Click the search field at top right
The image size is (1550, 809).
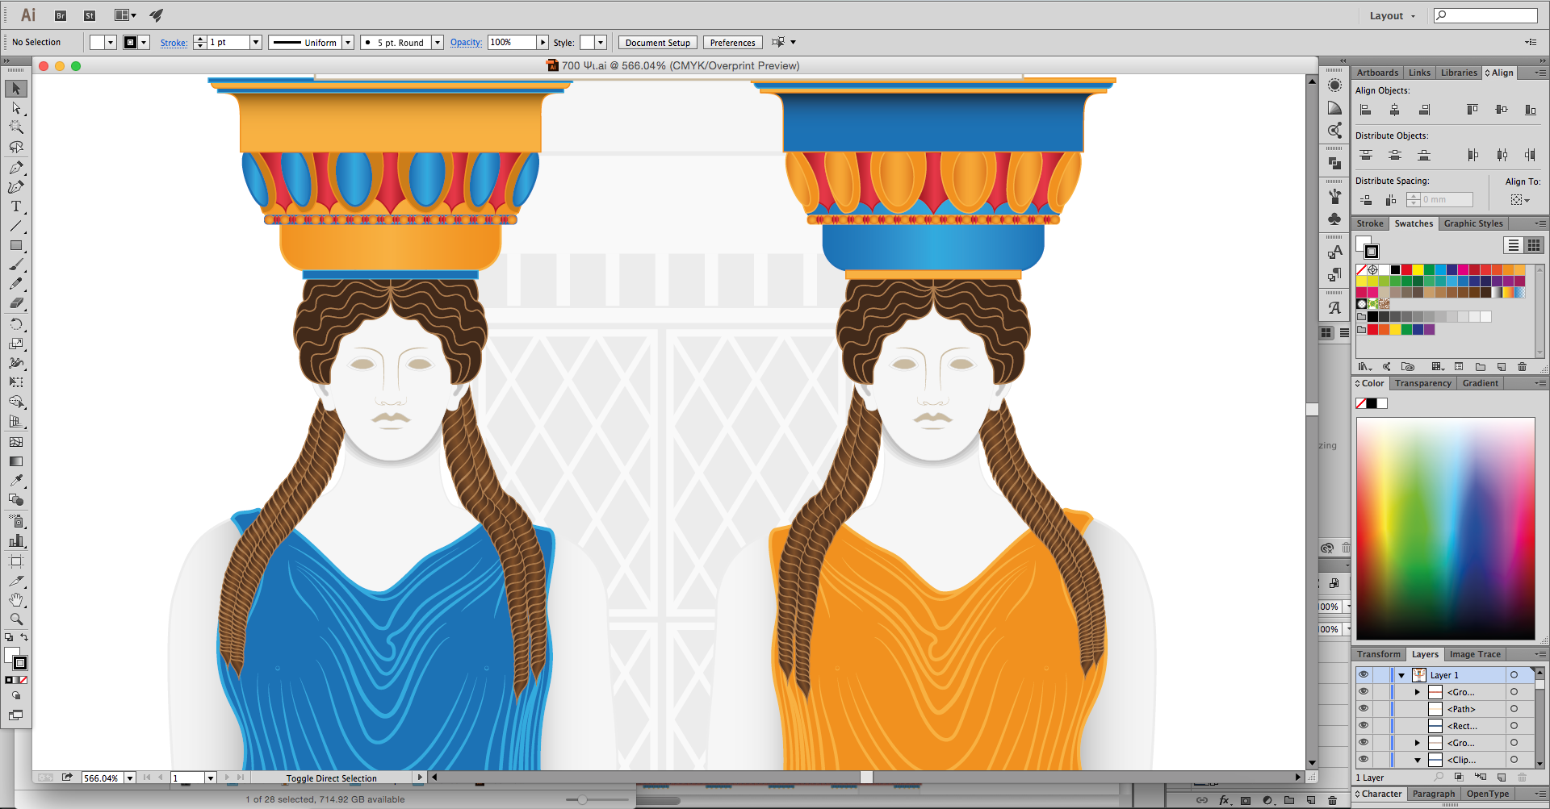pyautogui.click(x=1485, y=15)
